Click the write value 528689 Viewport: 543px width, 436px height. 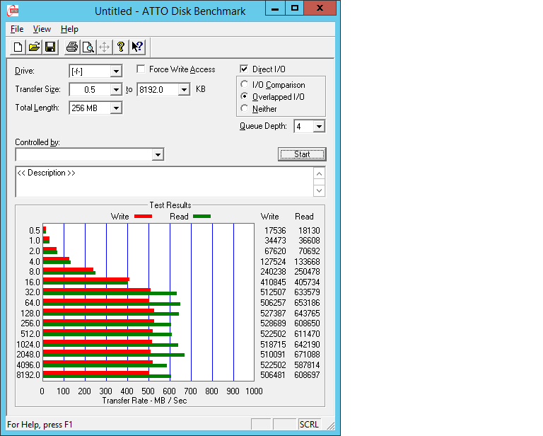[x=273, y=323]
